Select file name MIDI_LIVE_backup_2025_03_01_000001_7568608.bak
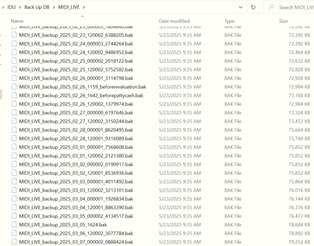The width and height of the screenshot is (314, 246). [76, 147]
